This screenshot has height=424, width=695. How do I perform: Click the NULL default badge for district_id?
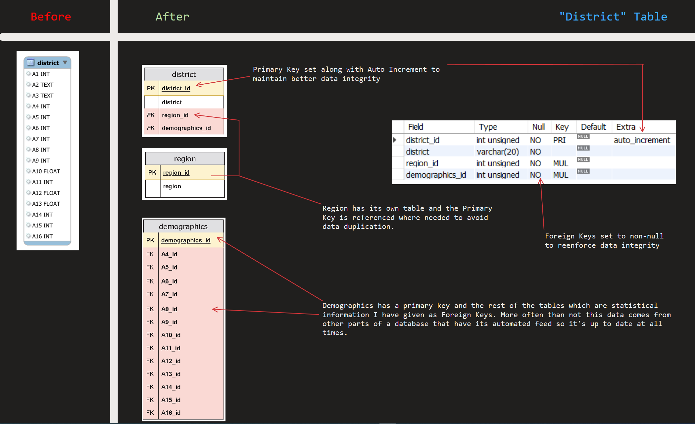583,136
